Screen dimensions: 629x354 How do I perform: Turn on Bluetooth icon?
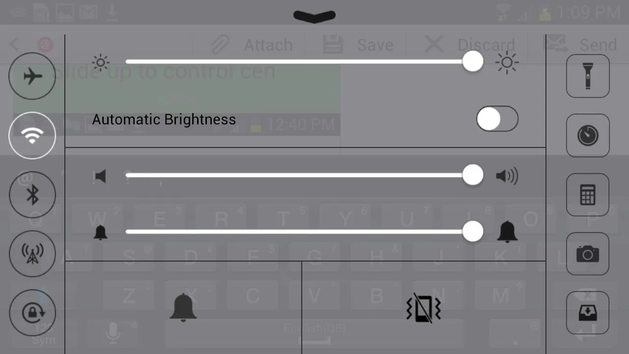click(x=32, y=195)
